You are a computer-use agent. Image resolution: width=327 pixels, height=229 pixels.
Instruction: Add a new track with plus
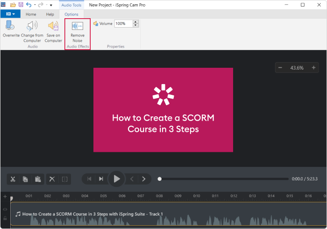[x=5, y=196]
